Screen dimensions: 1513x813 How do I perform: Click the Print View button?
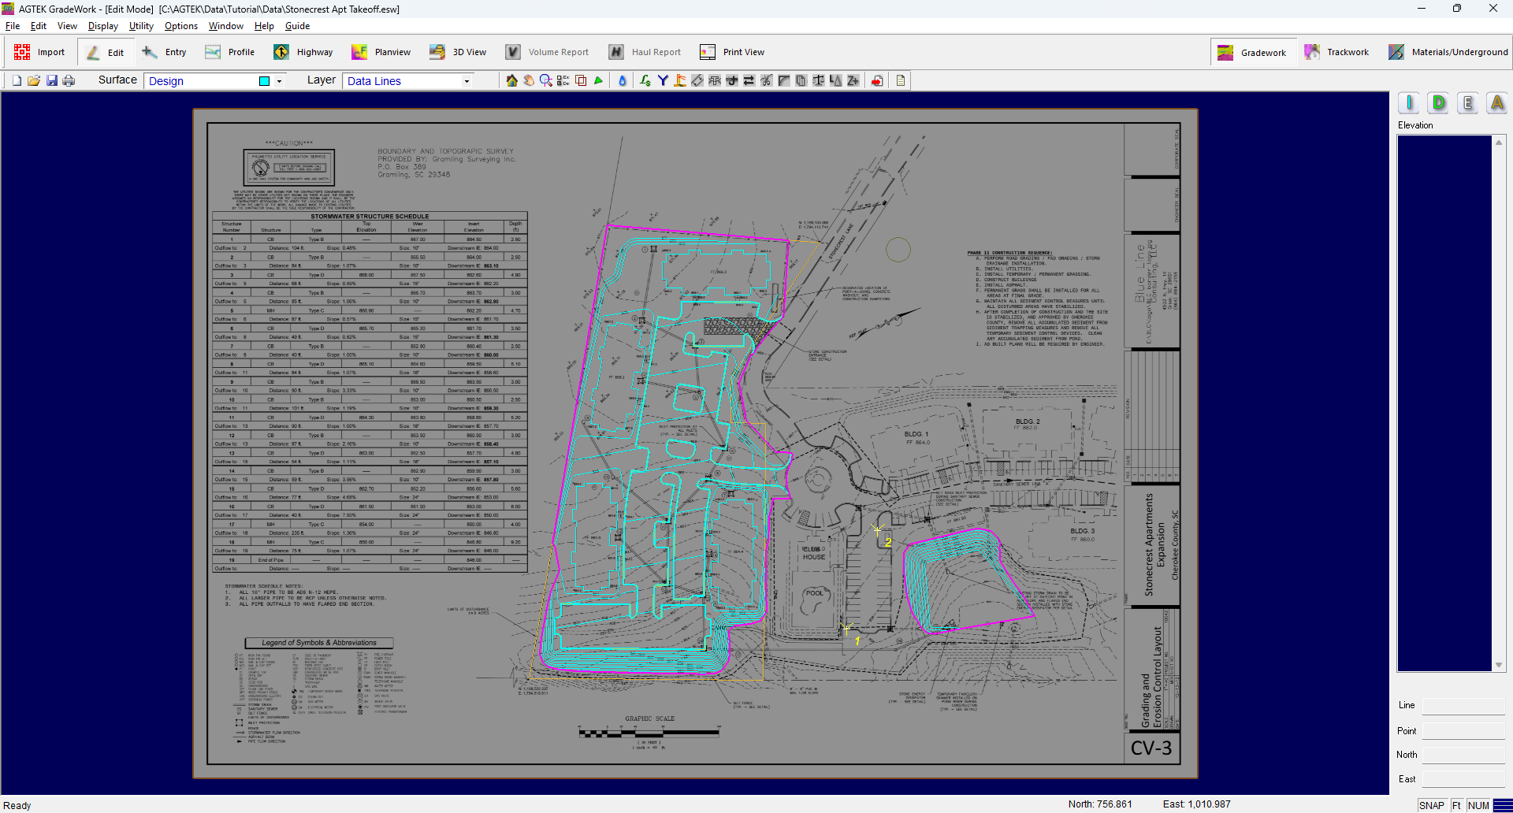(x=731, y=51)
